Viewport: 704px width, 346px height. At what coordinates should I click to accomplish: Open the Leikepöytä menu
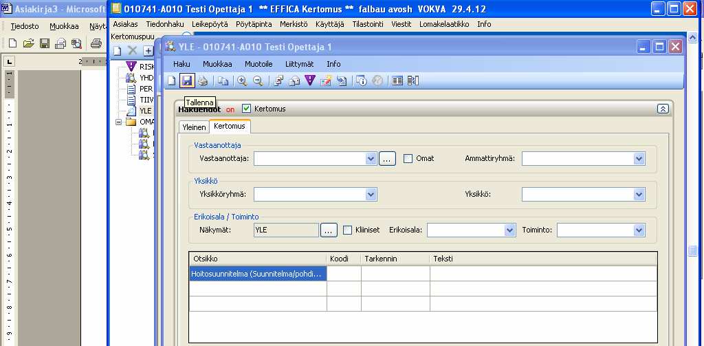click(210, 24)
